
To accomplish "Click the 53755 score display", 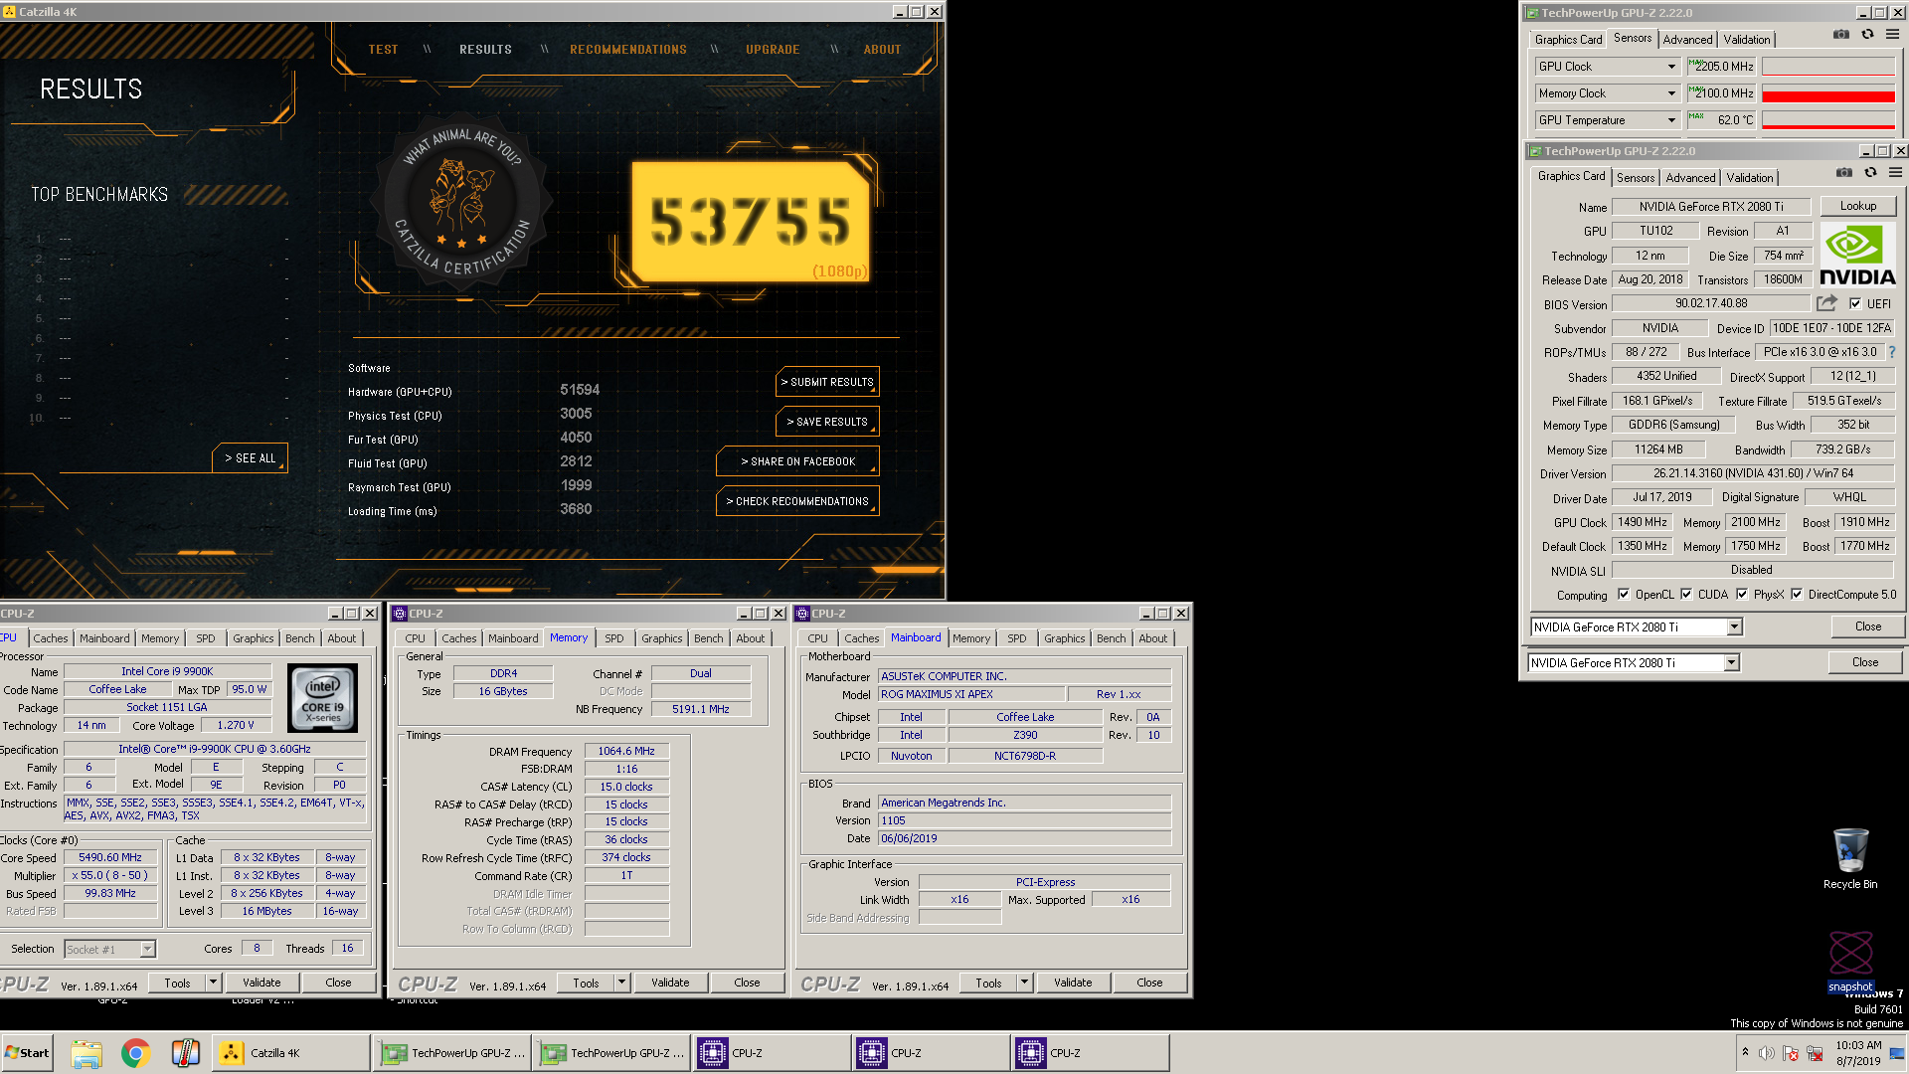I will tap(751, 223).
